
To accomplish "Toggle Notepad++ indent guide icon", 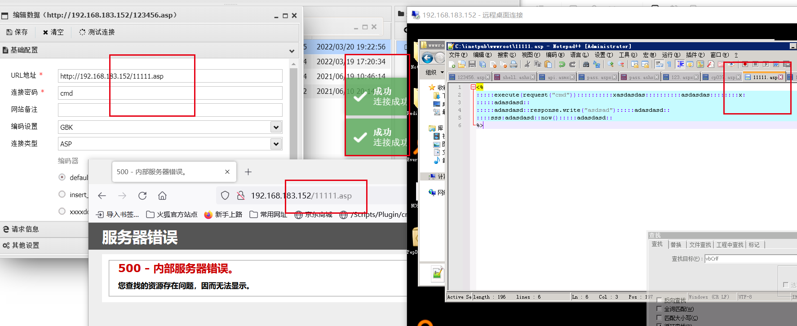I will pos(680,64).
